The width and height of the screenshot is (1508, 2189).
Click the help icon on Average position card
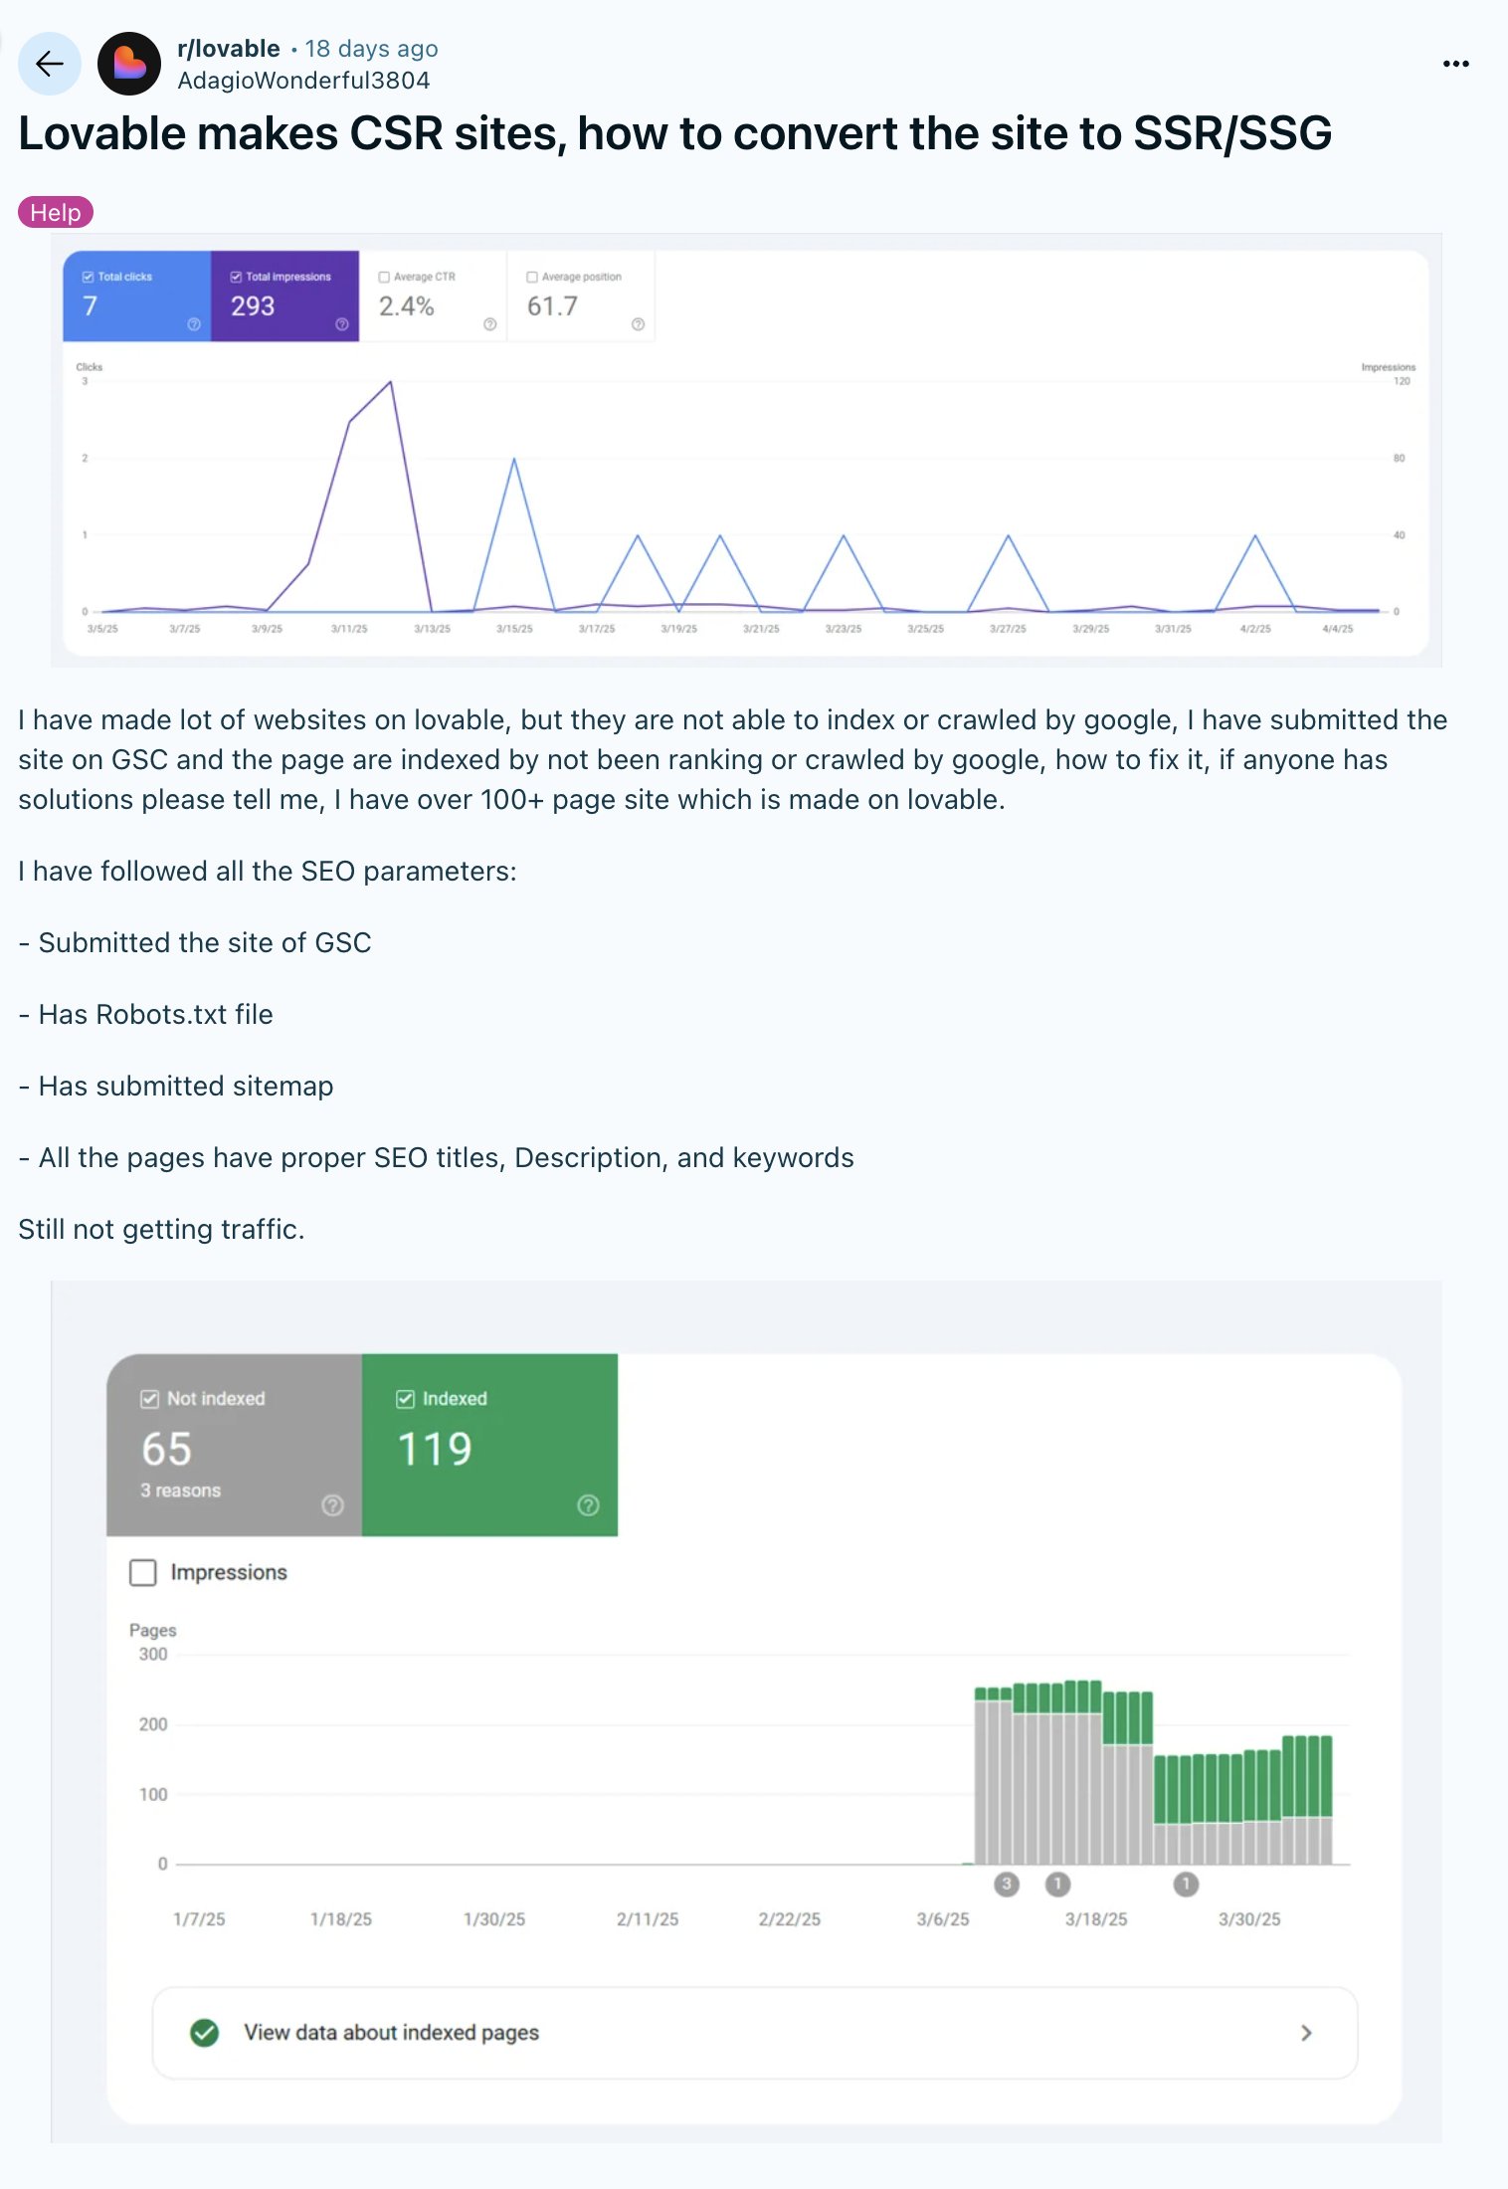tap(638, 324)
